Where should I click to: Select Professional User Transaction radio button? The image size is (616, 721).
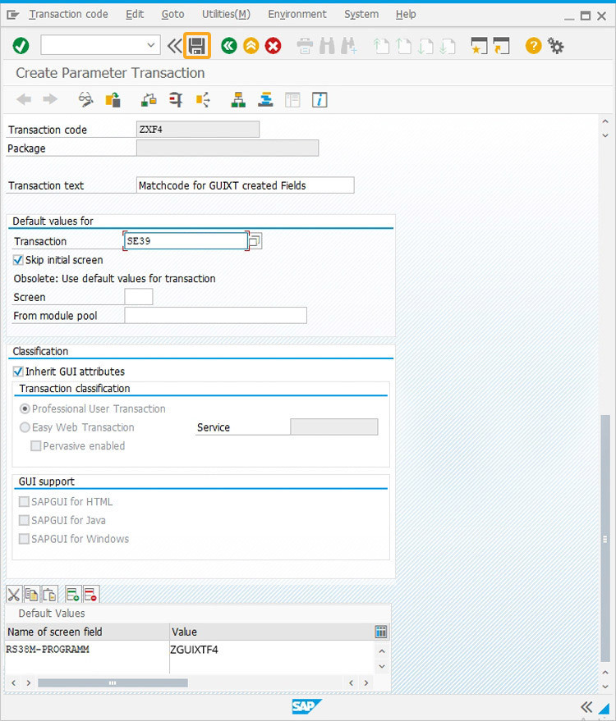click(x=25, y=408)
